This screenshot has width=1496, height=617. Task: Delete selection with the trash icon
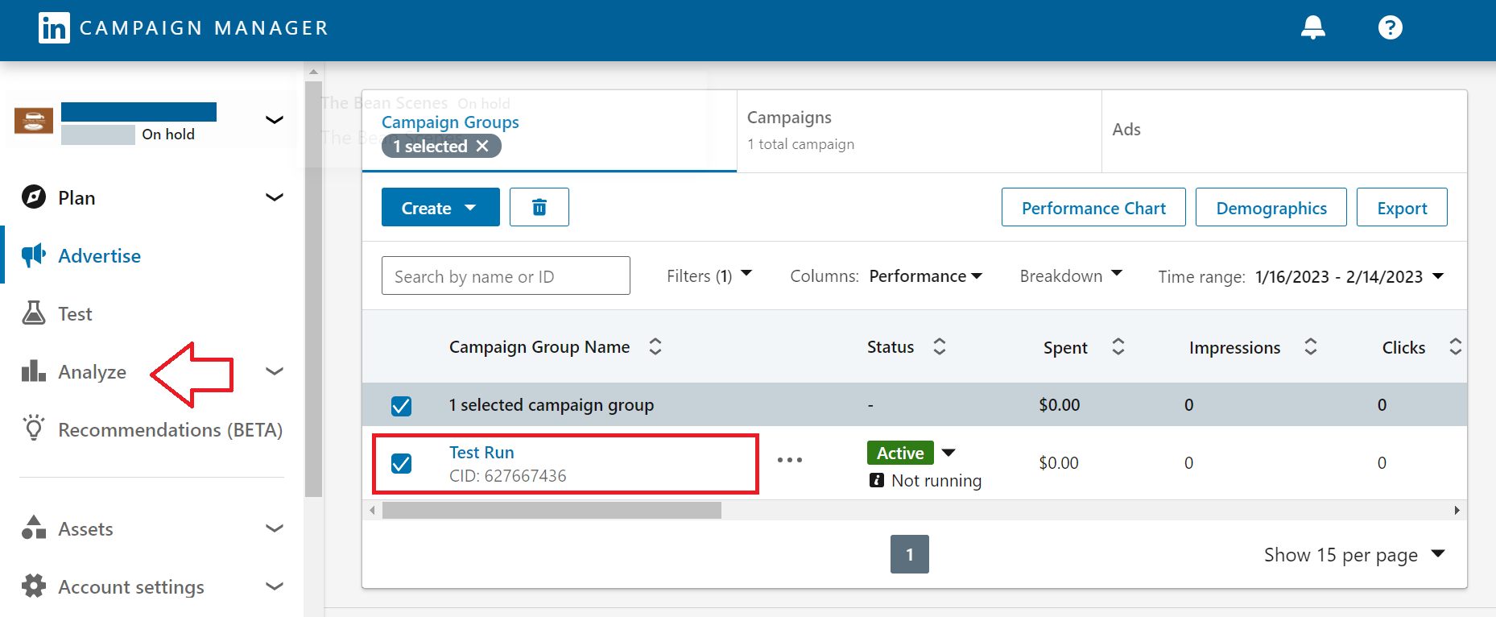pos(539,207)
